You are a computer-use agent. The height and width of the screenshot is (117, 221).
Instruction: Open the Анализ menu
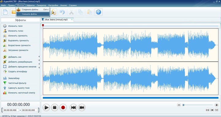pyautogui.click(x=64, y=5)
